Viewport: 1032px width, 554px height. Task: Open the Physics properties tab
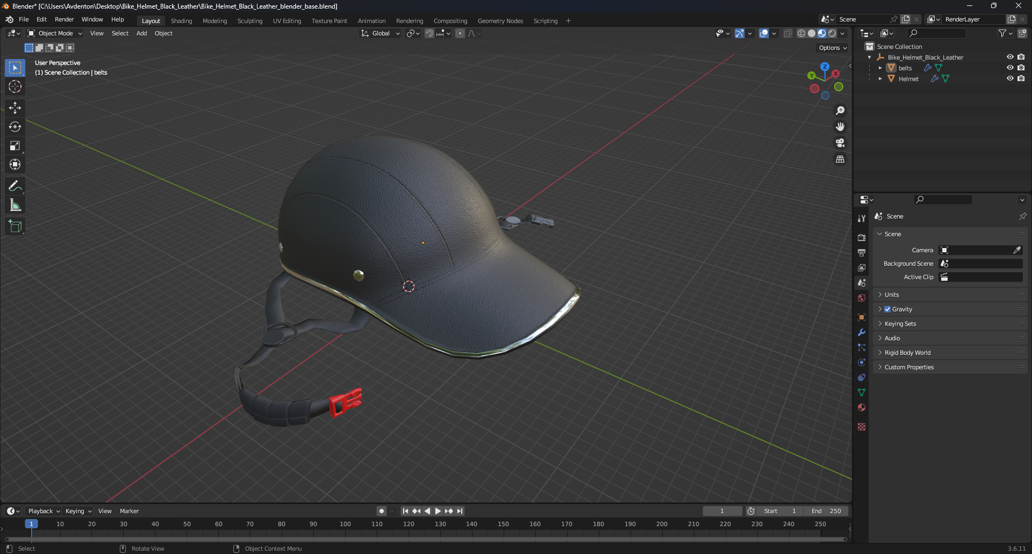coord(862,362)
